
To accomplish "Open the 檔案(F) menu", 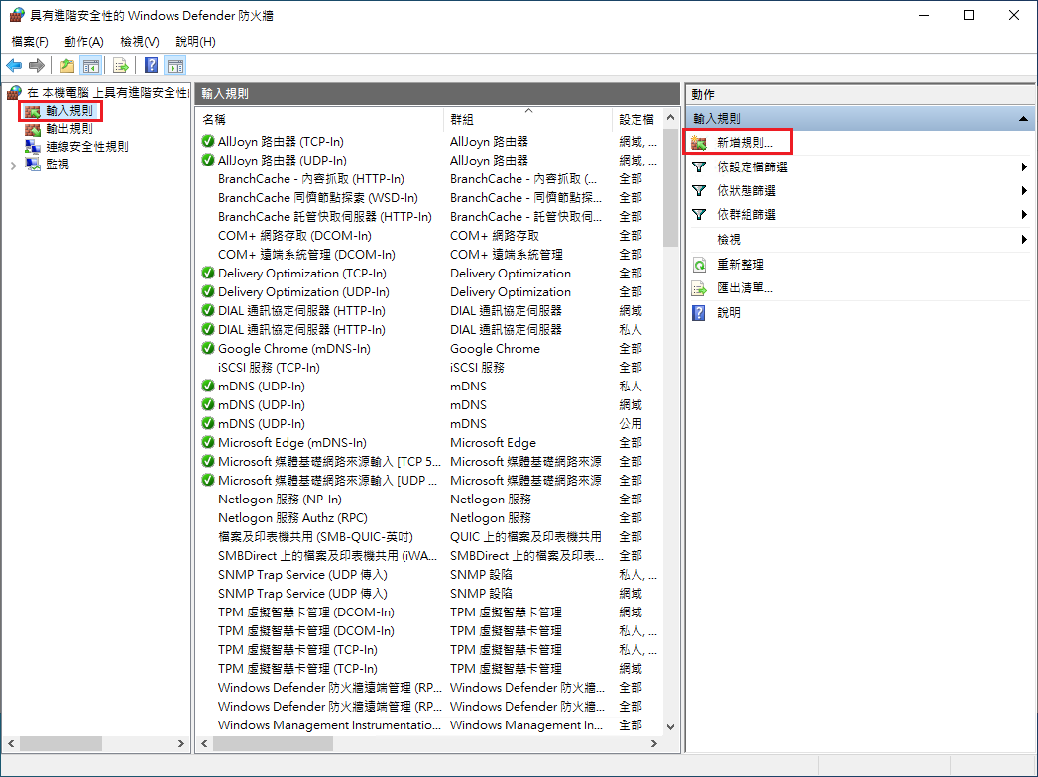I will pos(30,41).
